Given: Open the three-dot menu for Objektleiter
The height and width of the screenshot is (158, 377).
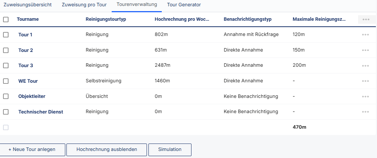Looking at the screenshot, I should click(x=365, y=96).
